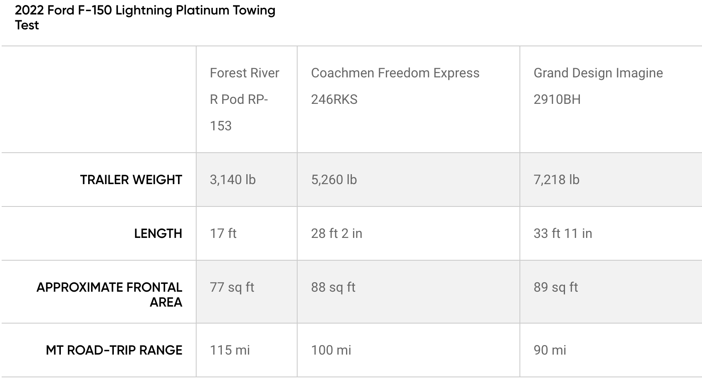Select the Grand Design Imagine 2910BH header

(598, 86)
